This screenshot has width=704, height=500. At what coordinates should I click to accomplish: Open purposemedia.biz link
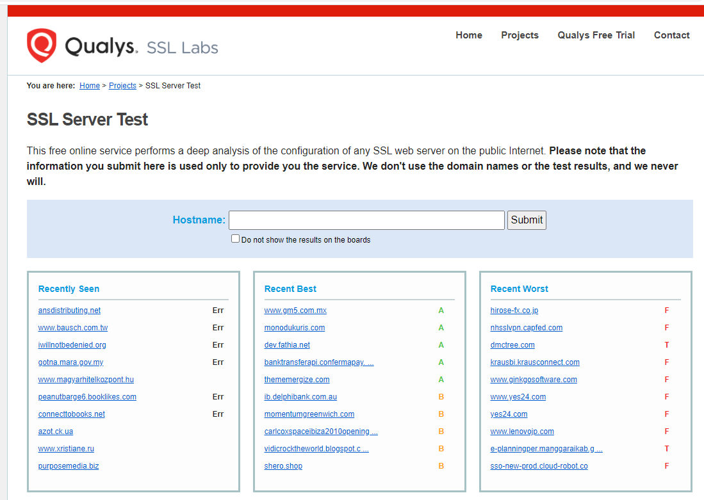pyautogui.click(x=69, y=466)
